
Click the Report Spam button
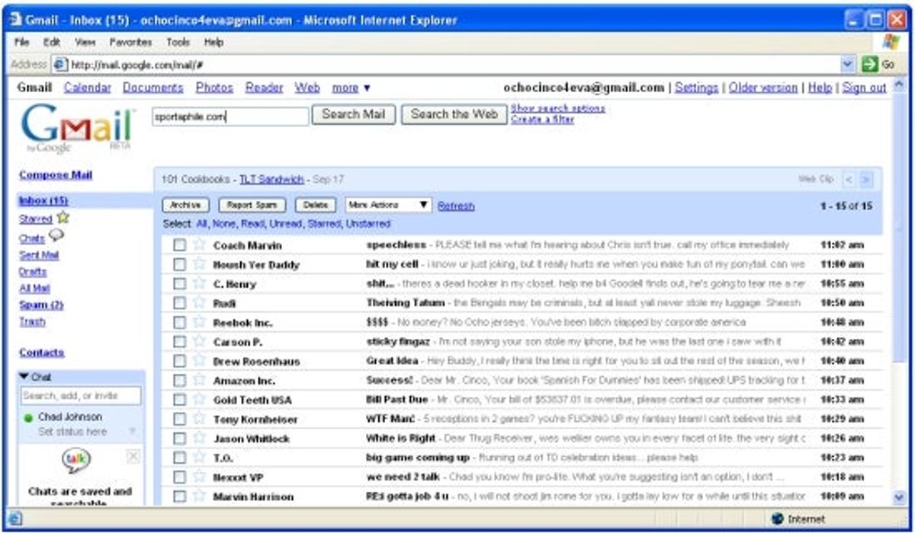coord(252,205)
